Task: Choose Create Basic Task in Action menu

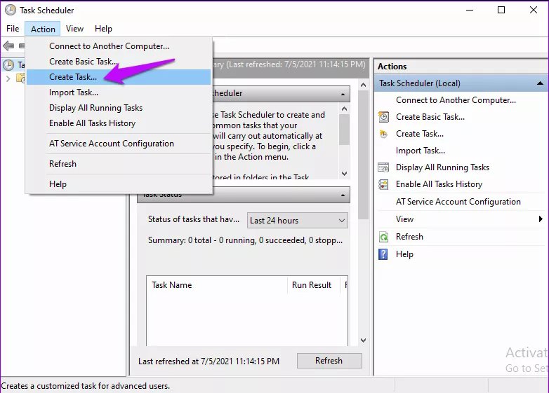Action: pyautogui.click(x=119, y=62)
